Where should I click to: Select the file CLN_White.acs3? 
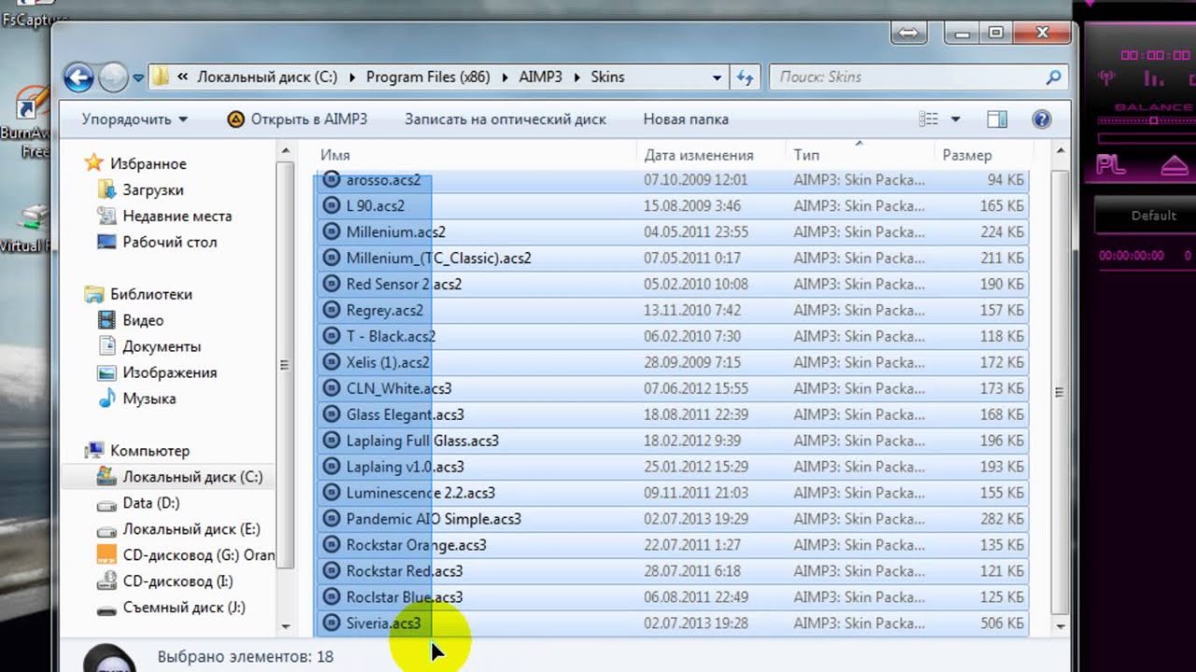(x=672, y=388)
